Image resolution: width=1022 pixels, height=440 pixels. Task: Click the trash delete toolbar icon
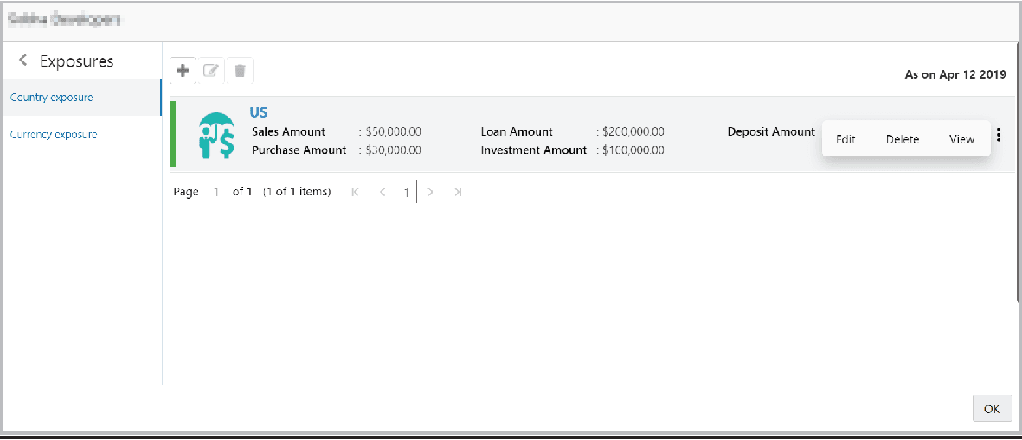(x=239, y=70)
